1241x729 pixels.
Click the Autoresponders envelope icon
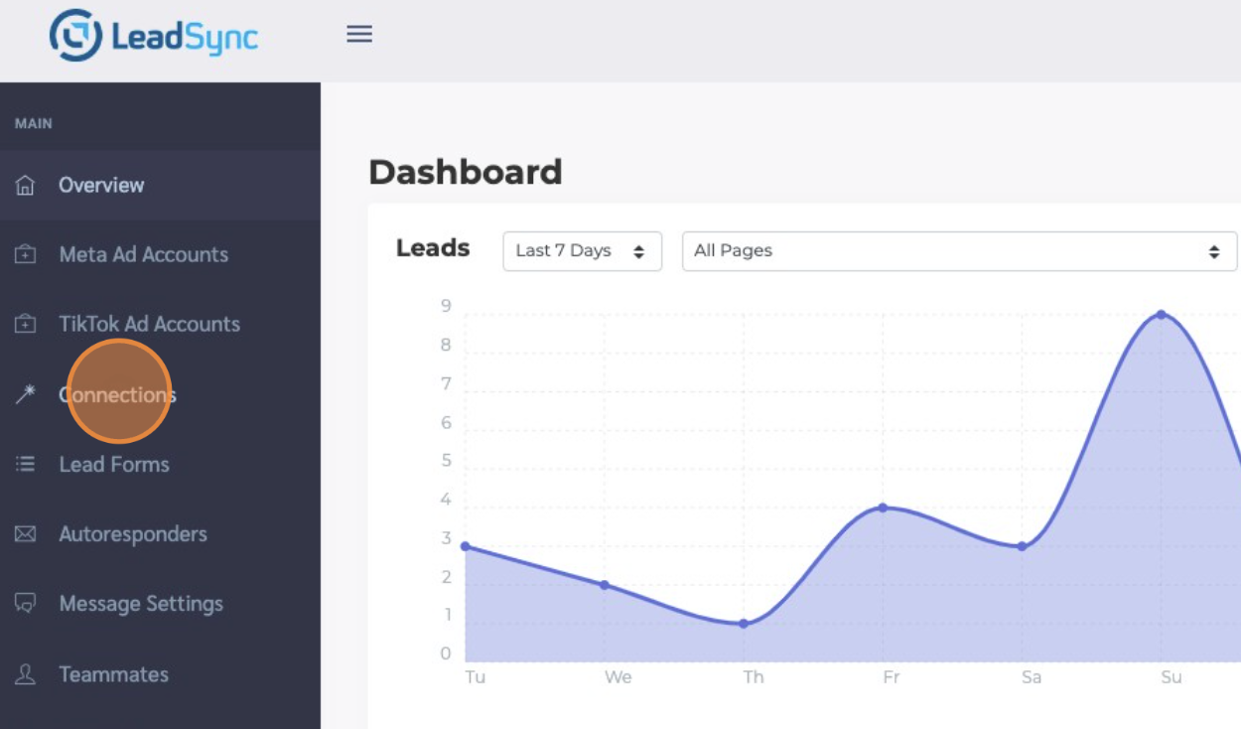tap(26, 534)
